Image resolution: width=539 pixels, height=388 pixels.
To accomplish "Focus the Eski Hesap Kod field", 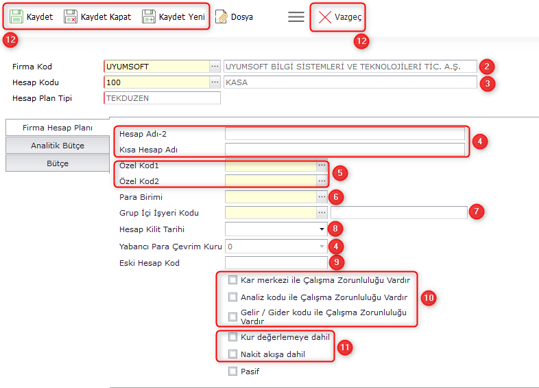I will pyautogui.click(x=276, y=262).
